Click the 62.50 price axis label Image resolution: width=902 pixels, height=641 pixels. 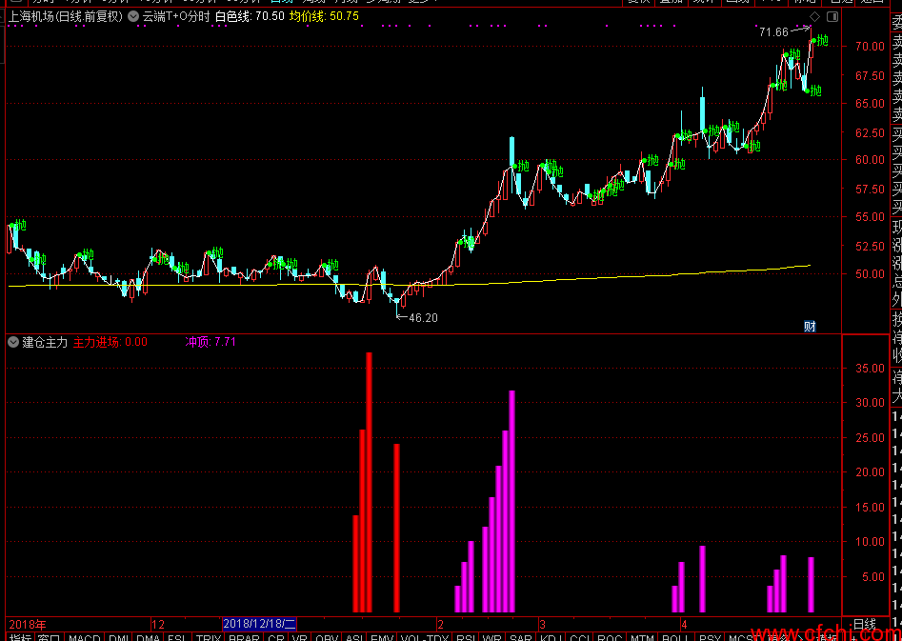870,132
